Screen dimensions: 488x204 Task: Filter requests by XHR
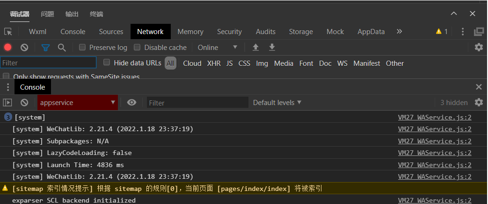coord(214,63)
